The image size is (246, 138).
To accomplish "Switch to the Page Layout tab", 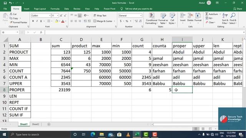I will (40, 9).
